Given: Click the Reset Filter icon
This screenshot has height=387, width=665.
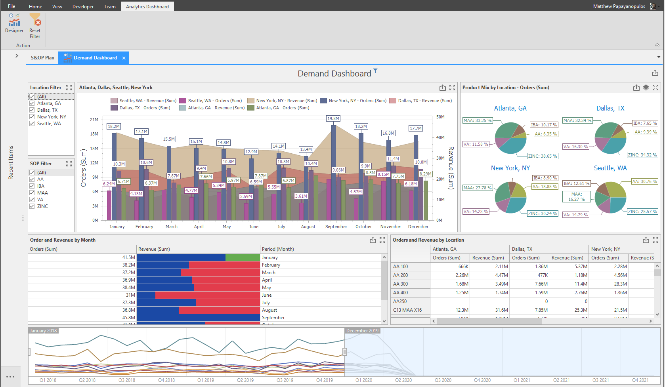Looking at the screenshot, I should [x=35, y=20].
